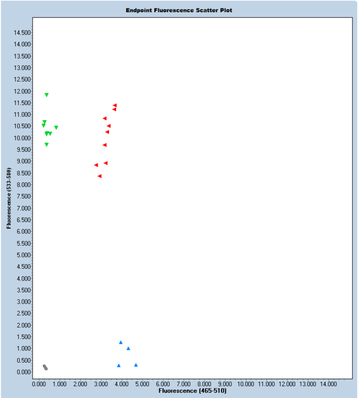The width and height of the screenshot is (359, 398).
Task: Click the lowest red triangle data point
Action: pos(100,176)
